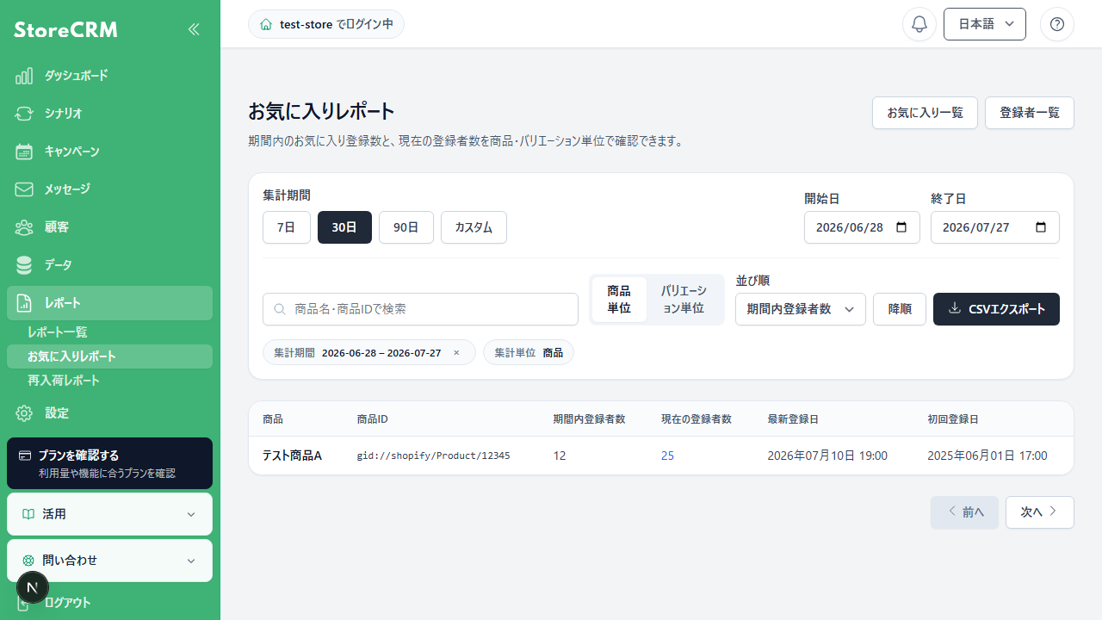Image resolution: width=1102 pixels, height=620 pixels.
Task: Click the キャンペーン calendar icon
Action: click(x=24, y=152)
